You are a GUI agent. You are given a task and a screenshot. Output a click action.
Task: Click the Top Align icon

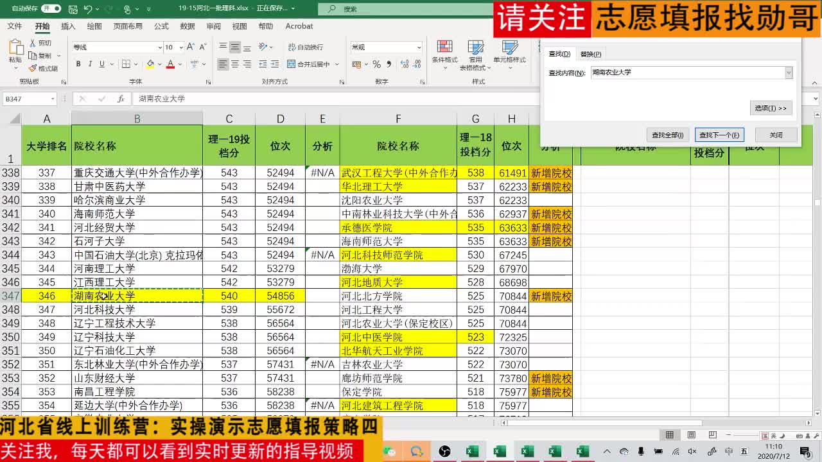click(223, 47)
